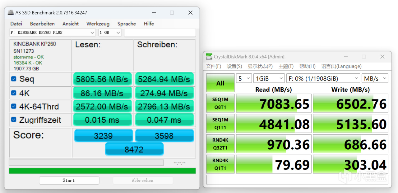Open the 1 GB test size dropdown
398x193 pixels.
click(110, 33)
